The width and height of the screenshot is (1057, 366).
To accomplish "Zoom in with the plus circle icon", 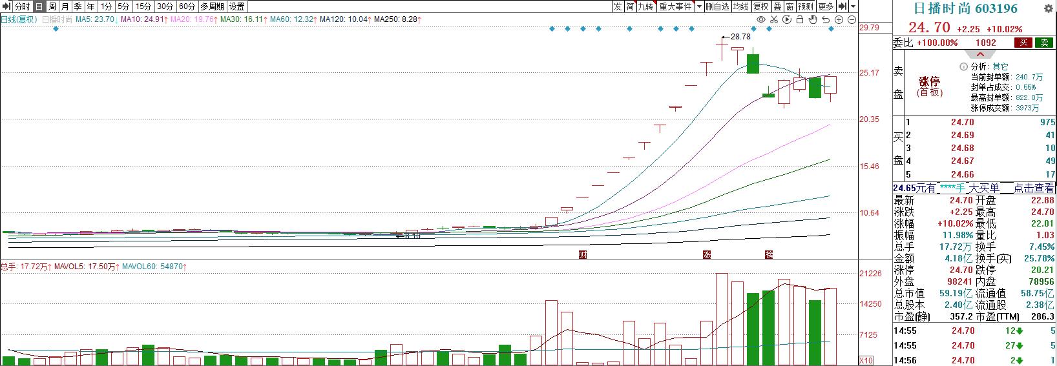I will [839, 20].
